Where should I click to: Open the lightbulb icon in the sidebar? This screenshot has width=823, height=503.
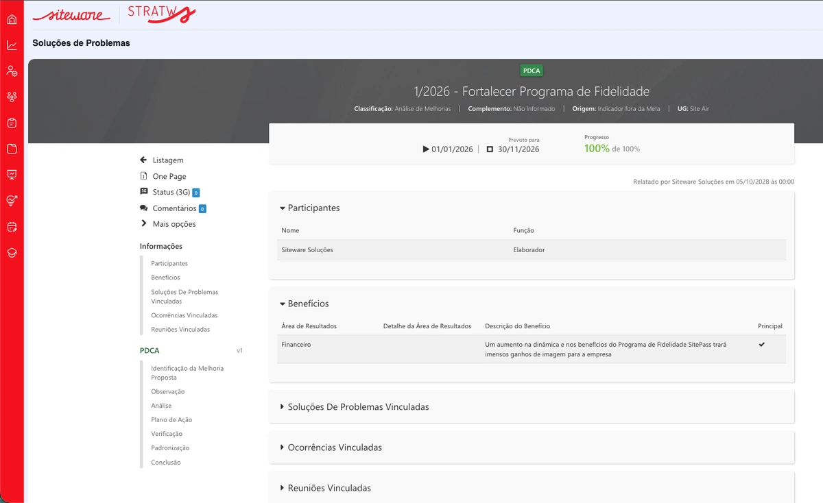(12, 200)
